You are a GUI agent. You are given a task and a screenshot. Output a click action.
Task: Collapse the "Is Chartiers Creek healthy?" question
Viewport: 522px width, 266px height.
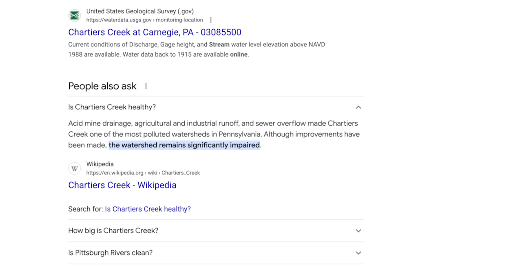[112, 107]
